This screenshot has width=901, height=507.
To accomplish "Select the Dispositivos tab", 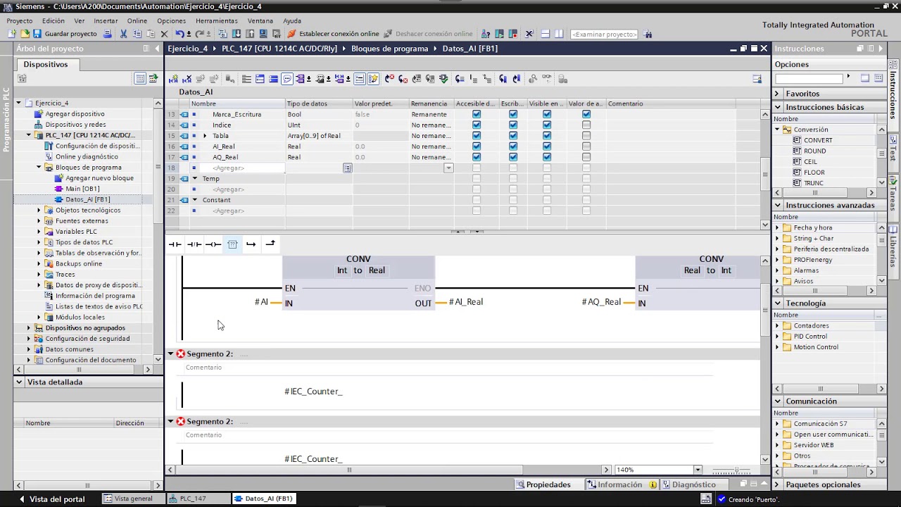I will 46,64.
